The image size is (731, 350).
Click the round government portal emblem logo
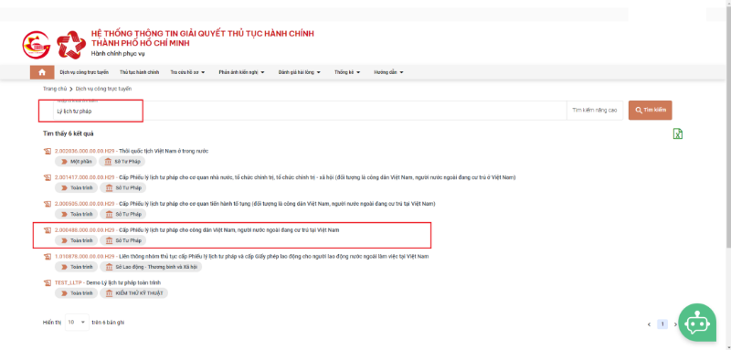pyautogui.click(x=37, y=45)
